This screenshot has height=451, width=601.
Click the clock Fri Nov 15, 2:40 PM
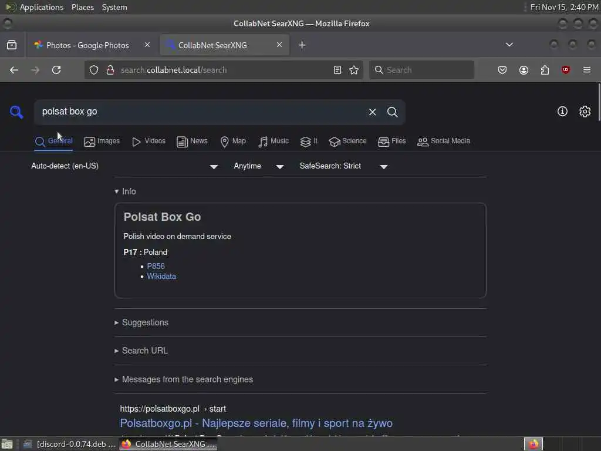pos(564,7)
